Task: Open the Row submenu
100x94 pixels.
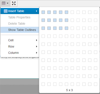Action: [20, 46]
